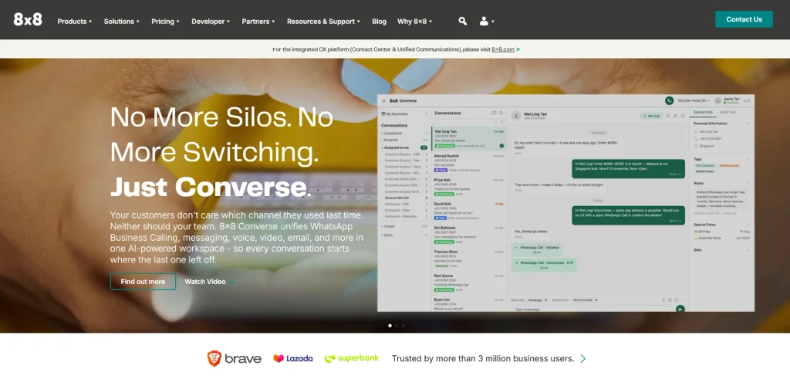Image resolution: width=790 pixels, height=376 pixels.
Task: Open the site search magnifier icon
Action: point(463,21)
